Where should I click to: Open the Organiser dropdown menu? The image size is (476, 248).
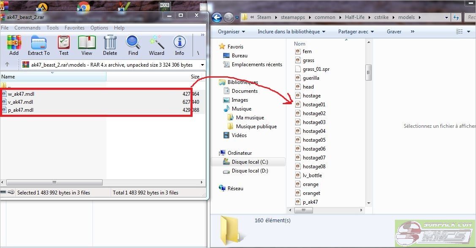coord(231,32)
